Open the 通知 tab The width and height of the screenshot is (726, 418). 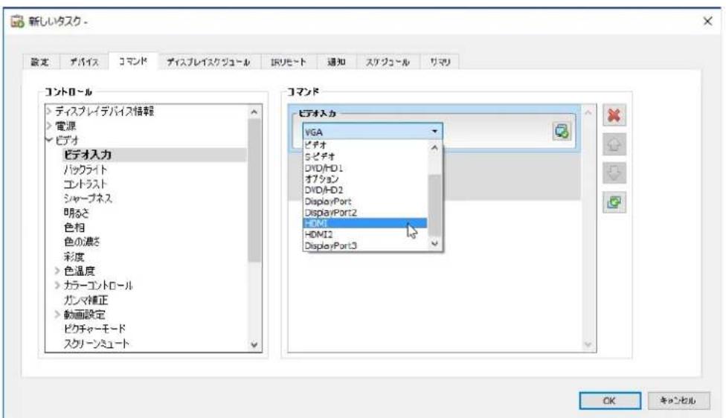tap(336, 62)
